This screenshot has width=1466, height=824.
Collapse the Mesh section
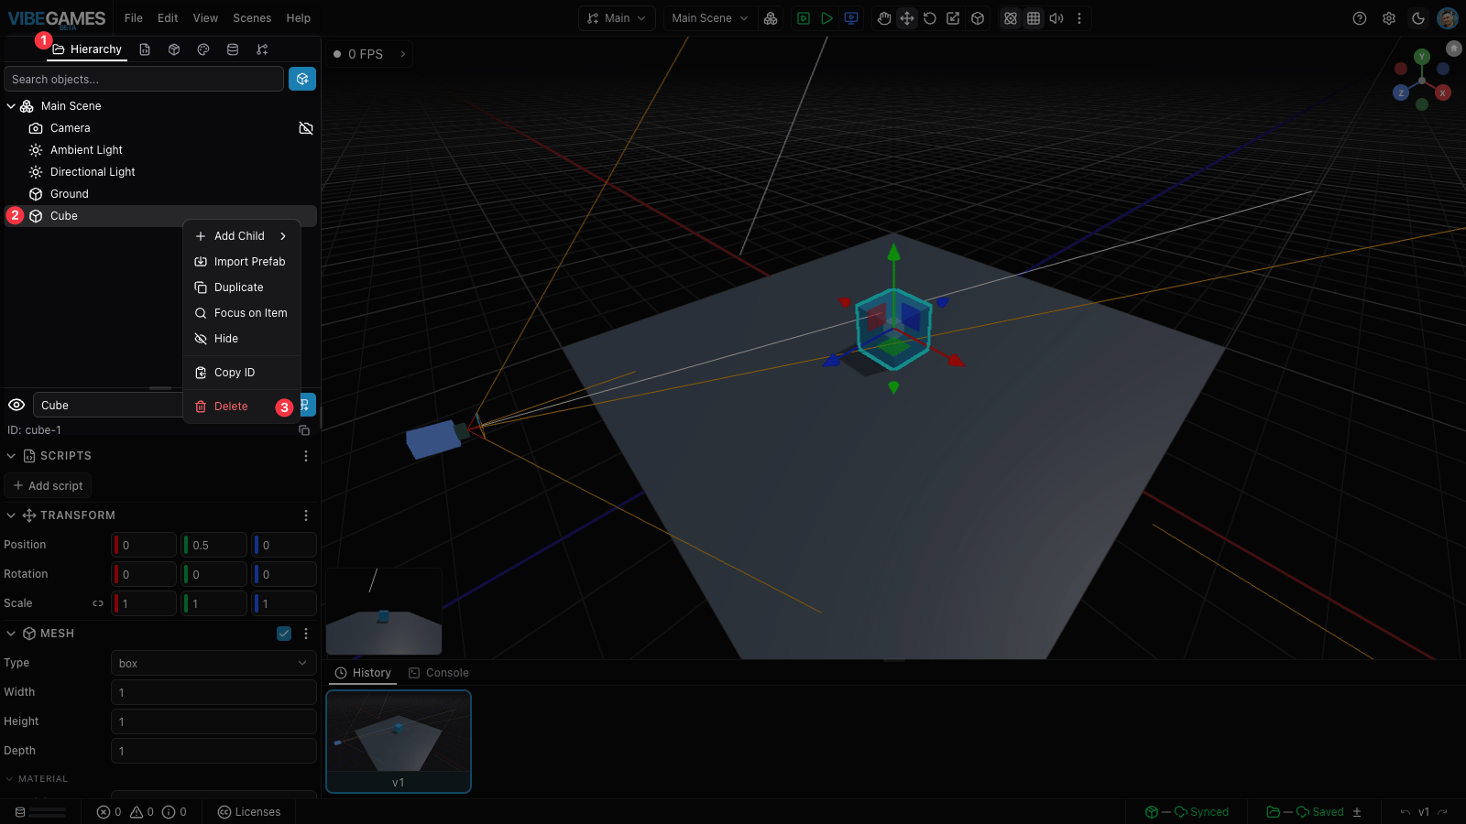click(x=11, y=634)
